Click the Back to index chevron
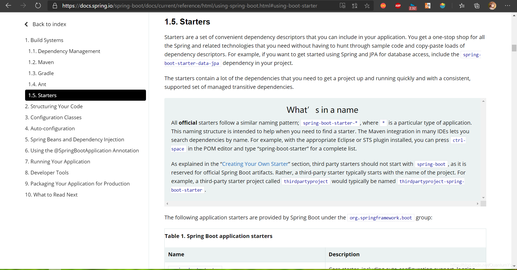The height and width of the screenshot is (270, 517). (x=26, y=24)
